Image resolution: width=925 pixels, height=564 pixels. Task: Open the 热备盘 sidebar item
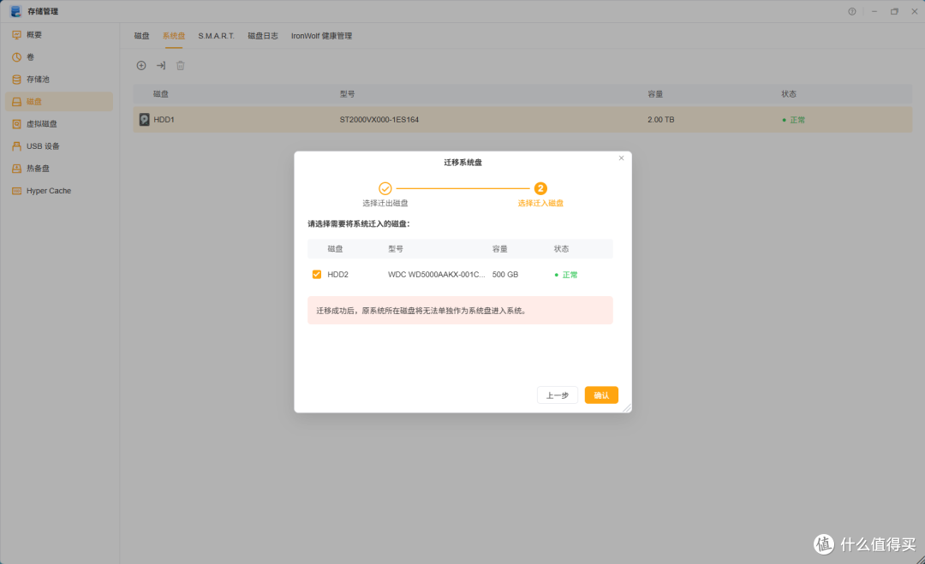click(x=59, y=169)
